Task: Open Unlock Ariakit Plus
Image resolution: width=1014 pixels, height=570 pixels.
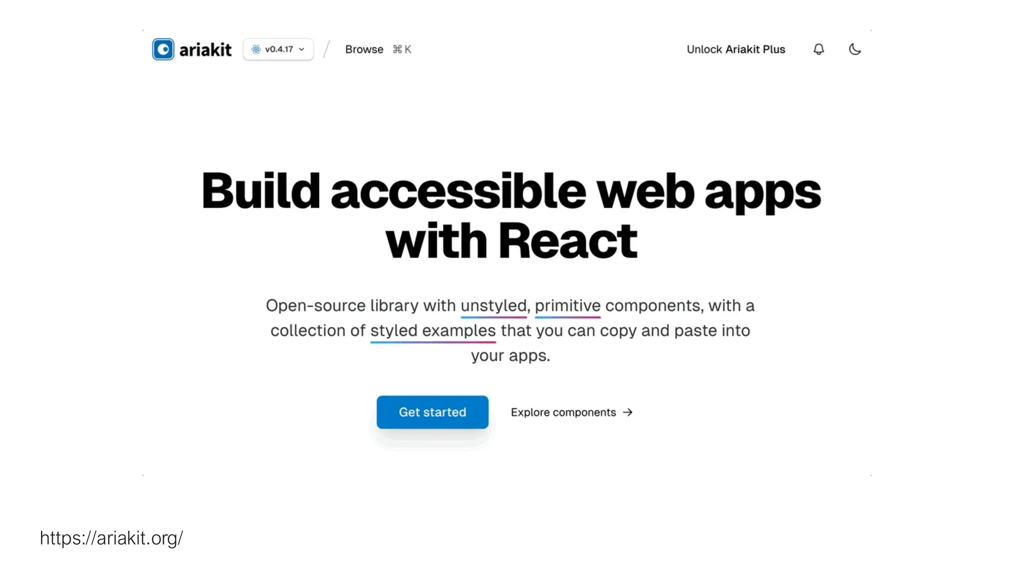Action: 736,49
